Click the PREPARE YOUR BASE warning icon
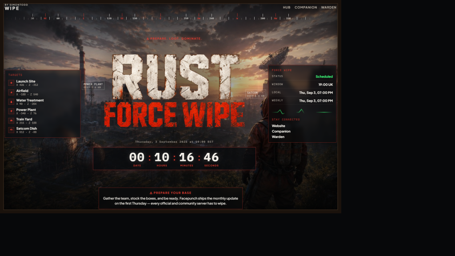This screenshot has height=256, width=455. (151, 193)
